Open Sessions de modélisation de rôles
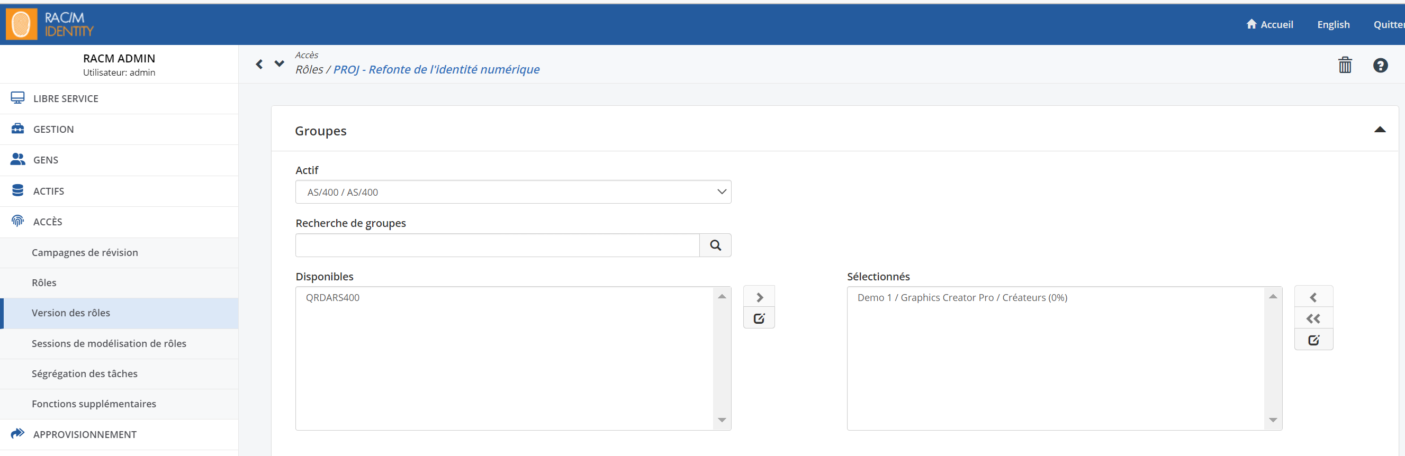1405x456 pixels. pyautogui.click(x=119, y=344)
